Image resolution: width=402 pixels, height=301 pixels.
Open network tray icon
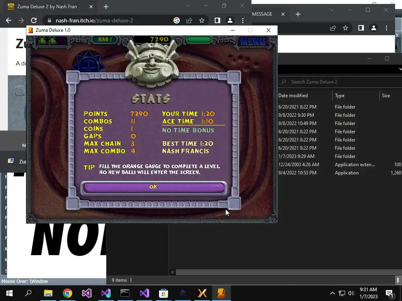coord(342,293)
